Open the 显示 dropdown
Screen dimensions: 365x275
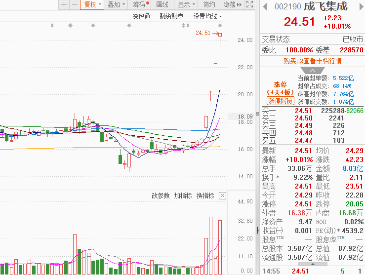[186, 4]
